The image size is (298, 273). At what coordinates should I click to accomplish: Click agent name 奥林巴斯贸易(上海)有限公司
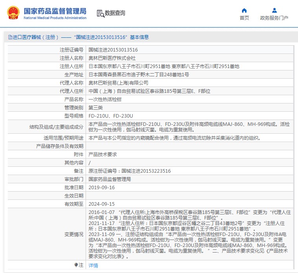coord(119,83)
